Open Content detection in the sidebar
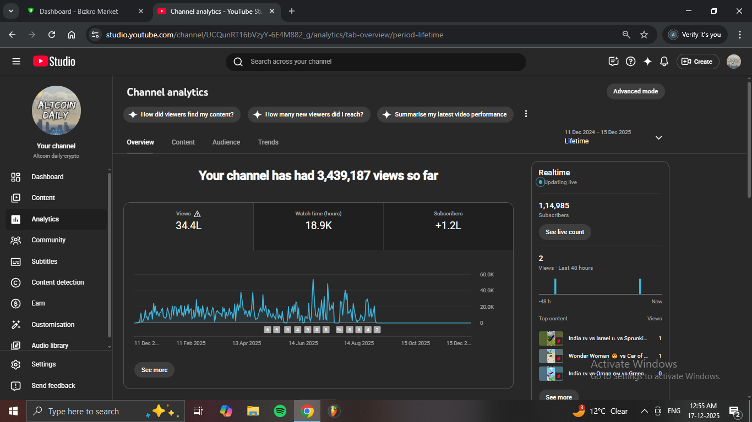 pos(57,282)
